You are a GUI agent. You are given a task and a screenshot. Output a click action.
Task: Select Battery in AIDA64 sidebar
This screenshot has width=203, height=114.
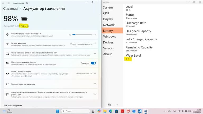pyautogui.click(x=112, y=31)
